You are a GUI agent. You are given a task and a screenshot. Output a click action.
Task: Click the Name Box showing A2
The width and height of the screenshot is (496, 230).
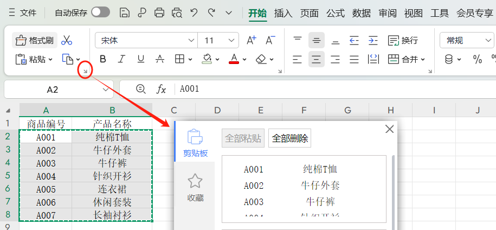[53, 90]
